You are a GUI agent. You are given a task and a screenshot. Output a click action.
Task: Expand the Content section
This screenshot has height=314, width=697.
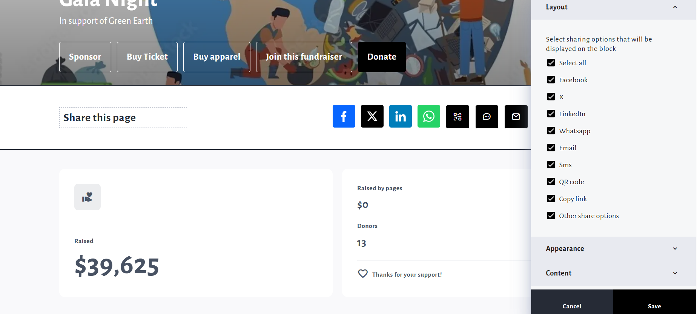675,273
